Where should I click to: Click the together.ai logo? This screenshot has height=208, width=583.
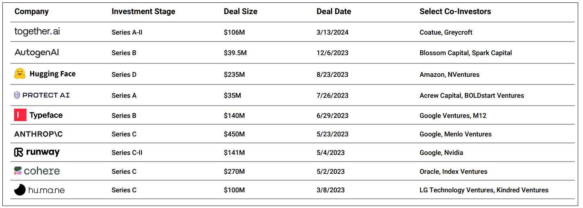(37, 31)
